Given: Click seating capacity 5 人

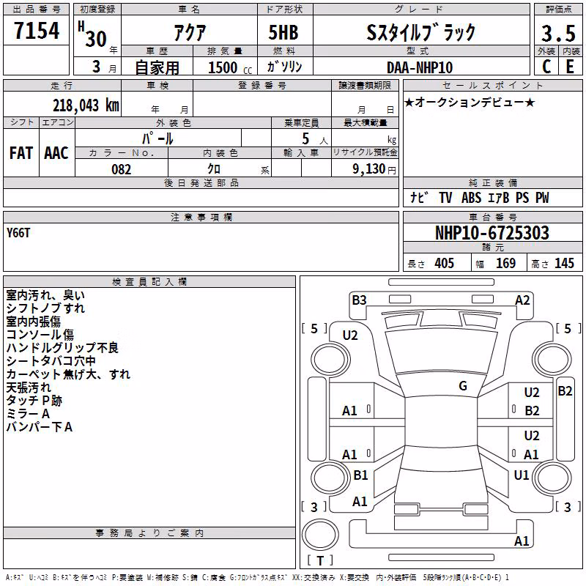Looking at the screenshot, I should pos(314,139).
